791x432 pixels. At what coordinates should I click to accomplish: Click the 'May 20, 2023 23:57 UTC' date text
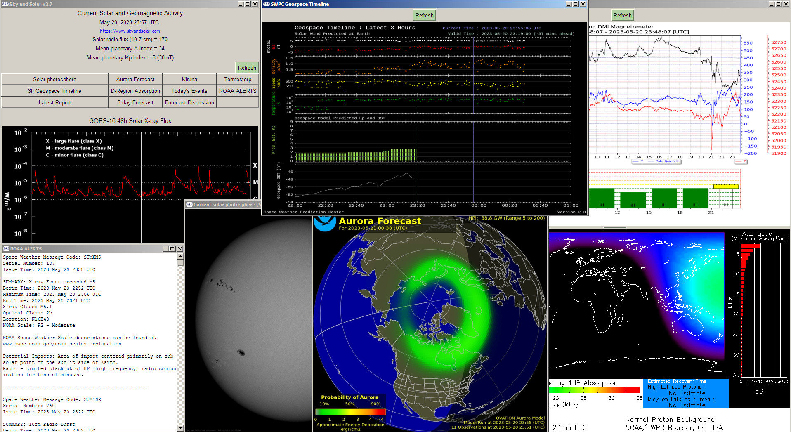(129, 23)
